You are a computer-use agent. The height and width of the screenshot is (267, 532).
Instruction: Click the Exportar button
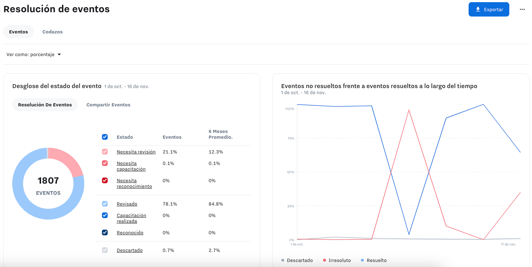point(489,9)
